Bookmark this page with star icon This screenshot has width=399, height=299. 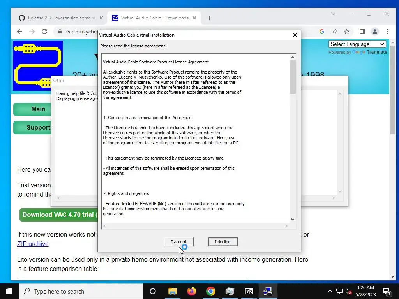pos(346,32)
